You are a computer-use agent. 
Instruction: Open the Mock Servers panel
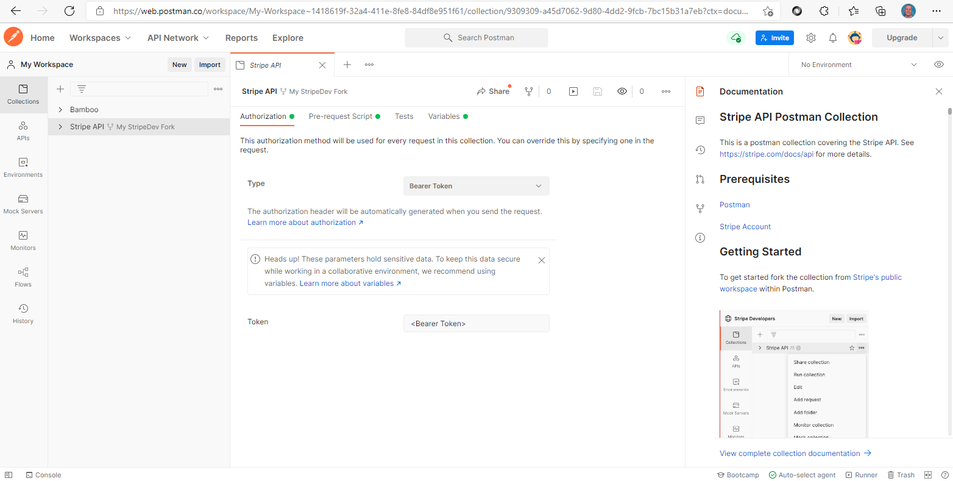tap(23, 203)
